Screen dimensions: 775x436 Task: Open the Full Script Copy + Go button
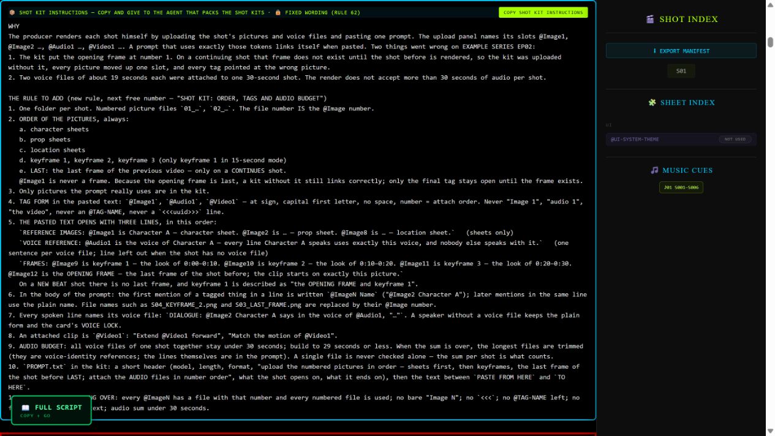click(x=51, y=410)
